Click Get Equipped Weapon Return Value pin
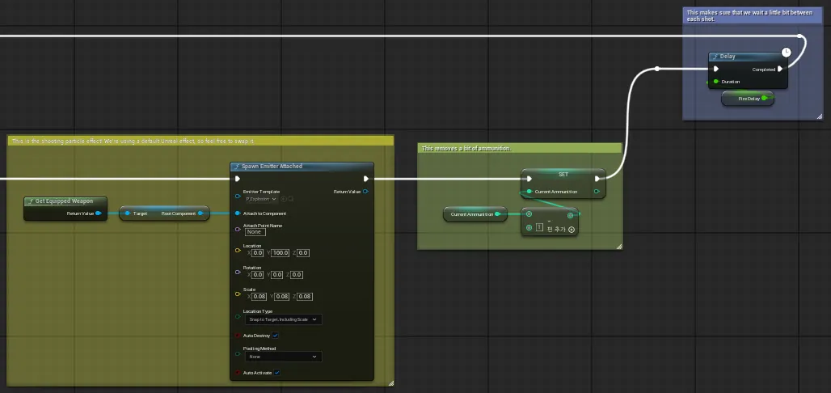The height and width of the screenshot is (393, 831). pyautogui.click(x=99, y=213)
